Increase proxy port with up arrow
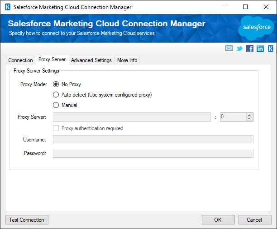277x229 pixels. coord(249,115)
